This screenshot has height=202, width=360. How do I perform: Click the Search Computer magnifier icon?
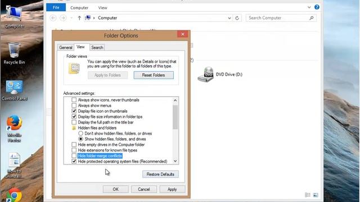click(x=311, y=18)
